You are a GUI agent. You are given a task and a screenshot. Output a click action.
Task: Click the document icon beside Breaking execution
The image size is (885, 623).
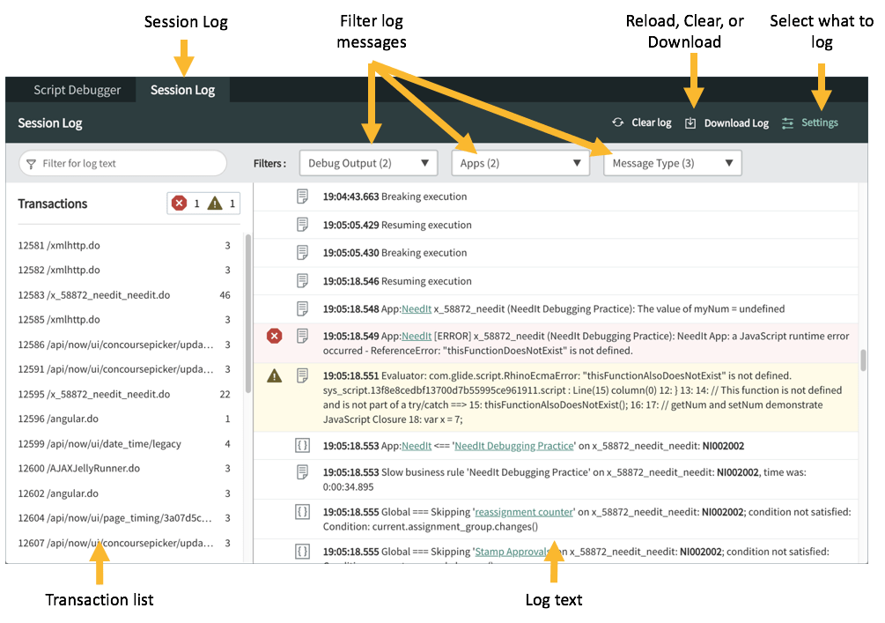pos(302,196)
